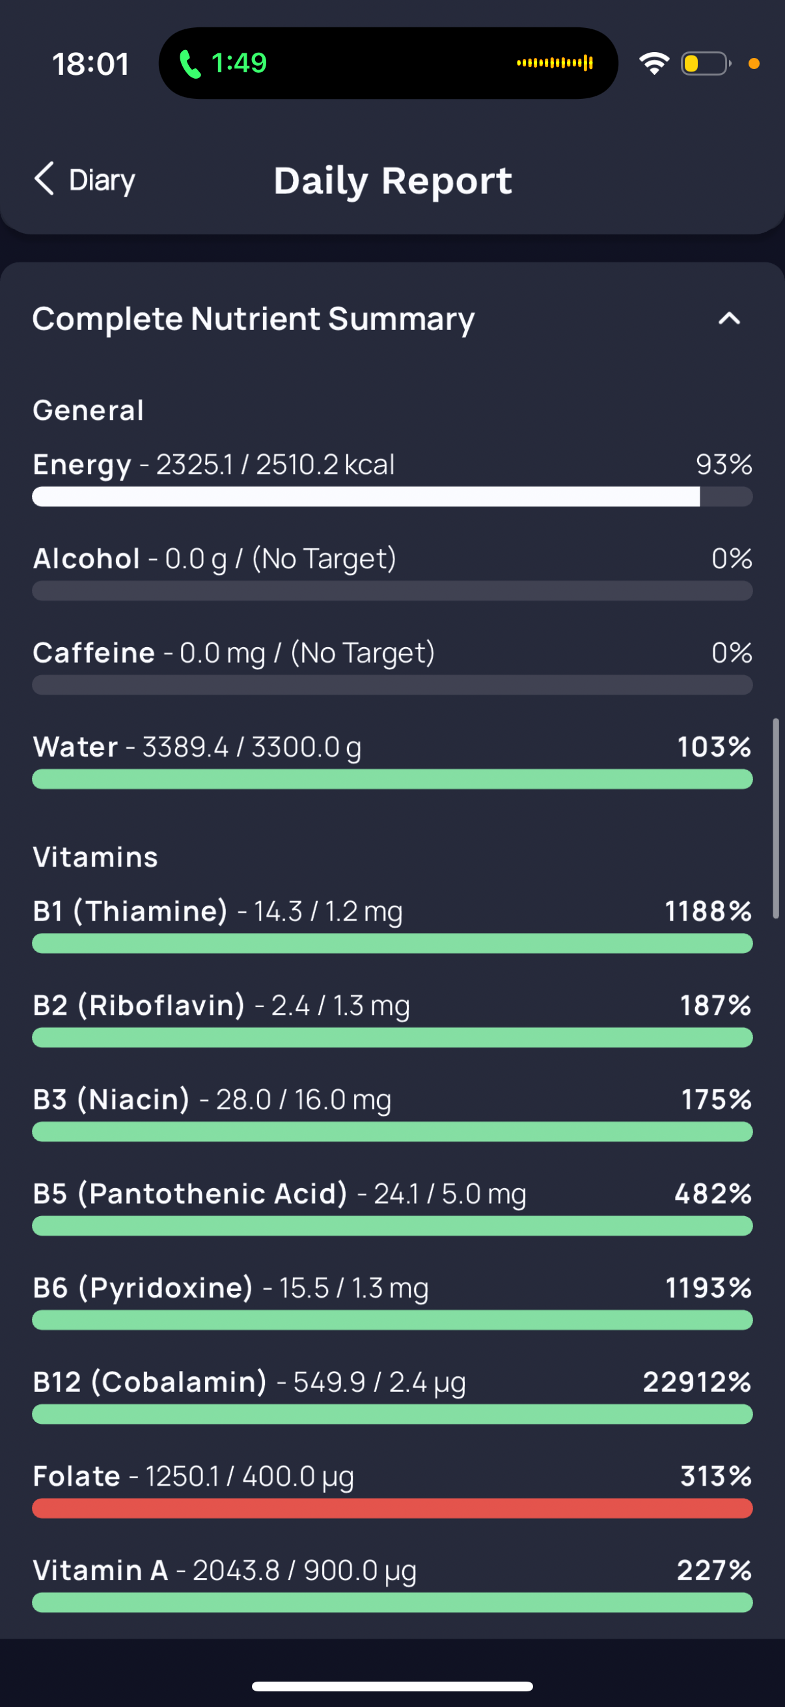Click the vertical scrollbar indicator

[776, 818]
